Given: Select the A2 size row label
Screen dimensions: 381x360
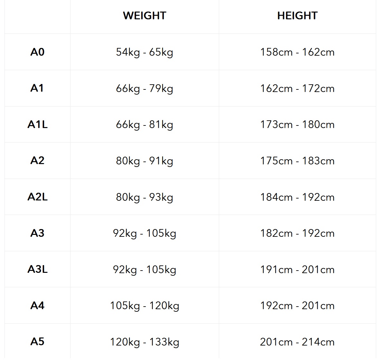Looking at the screenshot, I should (x=37, y=161).
